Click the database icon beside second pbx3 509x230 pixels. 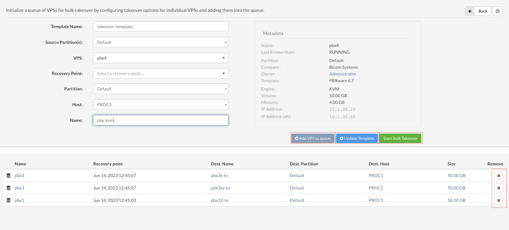8,188
